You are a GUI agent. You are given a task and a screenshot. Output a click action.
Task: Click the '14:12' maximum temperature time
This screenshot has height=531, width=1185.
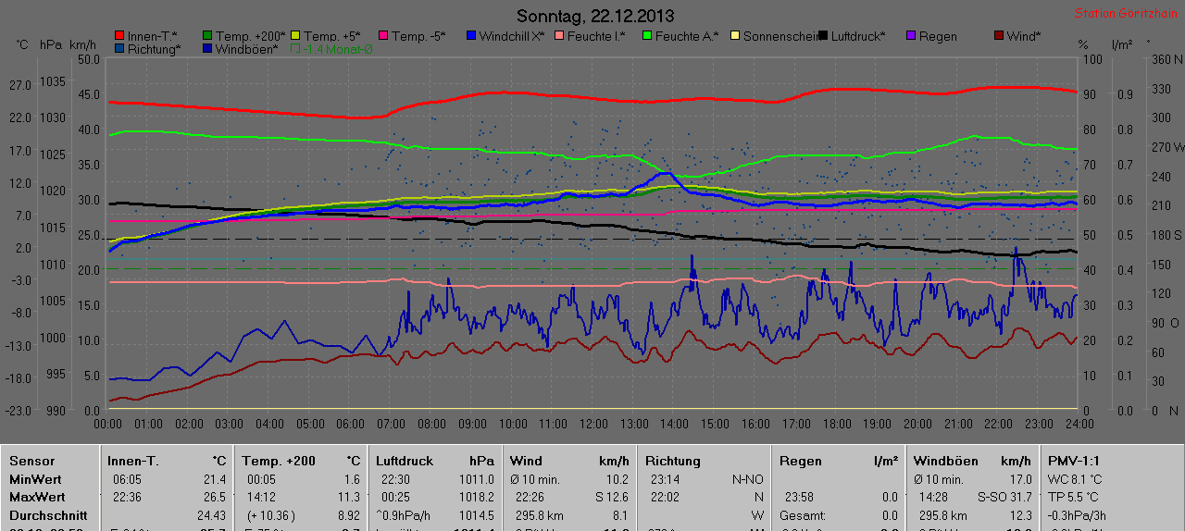coord(262,497)
